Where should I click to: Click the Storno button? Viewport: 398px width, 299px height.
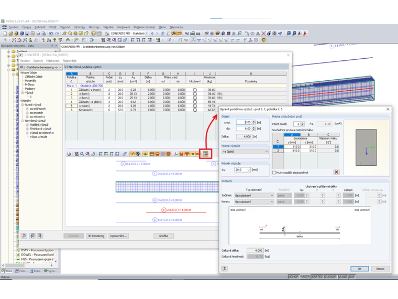pyautogui.click(x=380, y=269)
